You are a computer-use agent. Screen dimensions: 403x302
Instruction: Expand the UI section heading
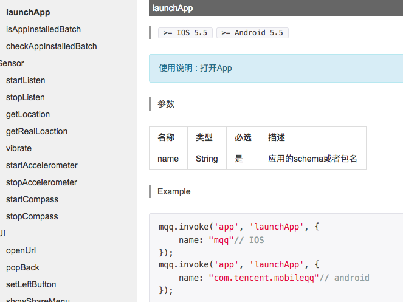(x=3, y=233)
